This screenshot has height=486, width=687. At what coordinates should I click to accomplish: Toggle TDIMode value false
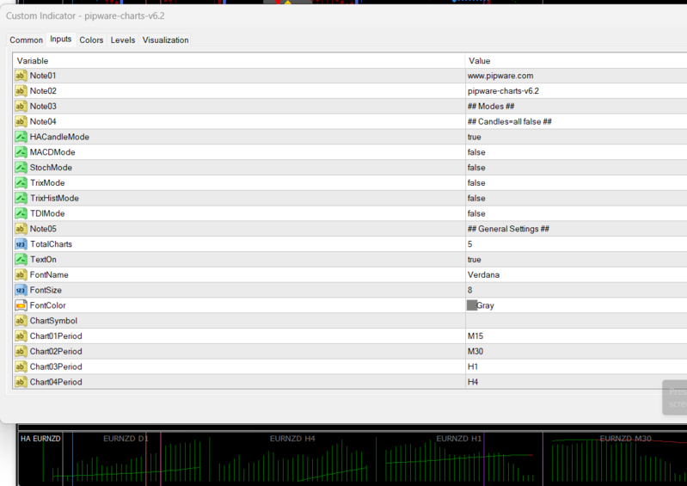pos(476,214)
